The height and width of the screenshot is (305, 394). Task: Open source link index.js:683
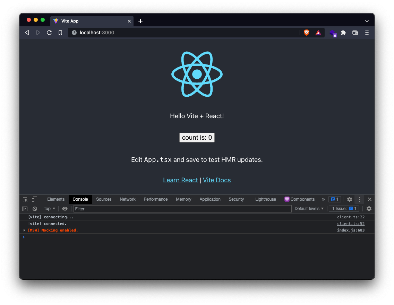click(351, 230)
